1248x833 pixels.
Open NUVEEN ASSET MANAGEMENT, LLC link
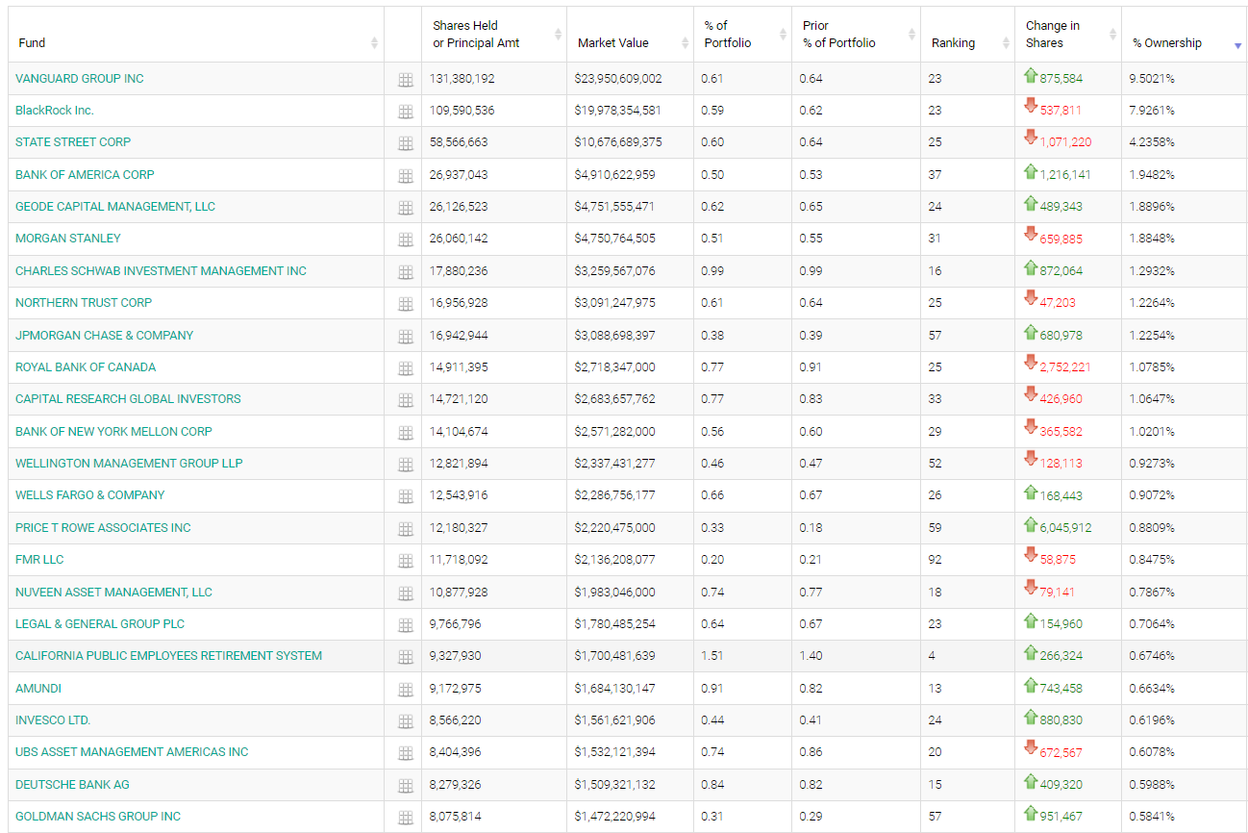tap(113, 593)
